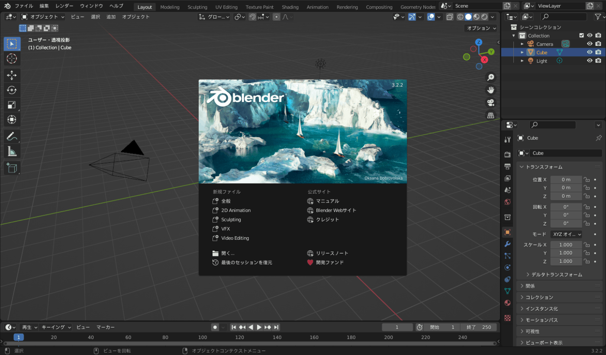Expand the Camera row in the outliner

tap(522, 44)
